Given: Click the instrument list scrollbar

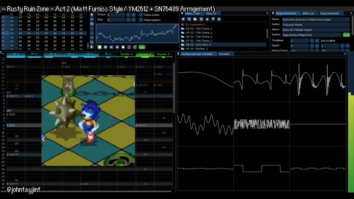Looking at the screenshot, I should tap(267, 33).
